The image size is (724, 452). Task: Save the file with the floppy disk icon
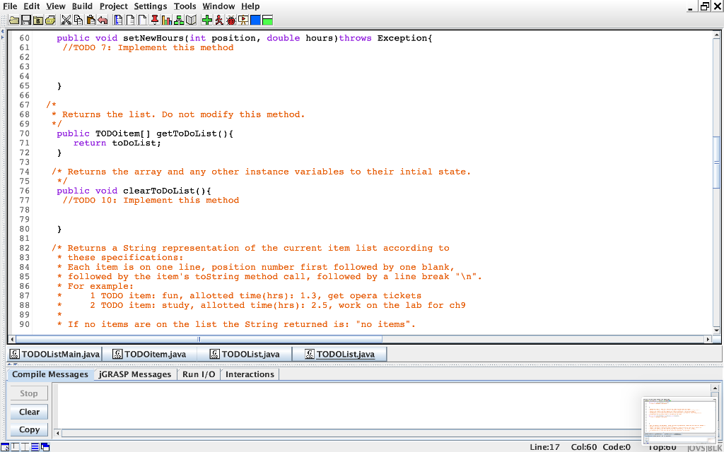[26, 20]
